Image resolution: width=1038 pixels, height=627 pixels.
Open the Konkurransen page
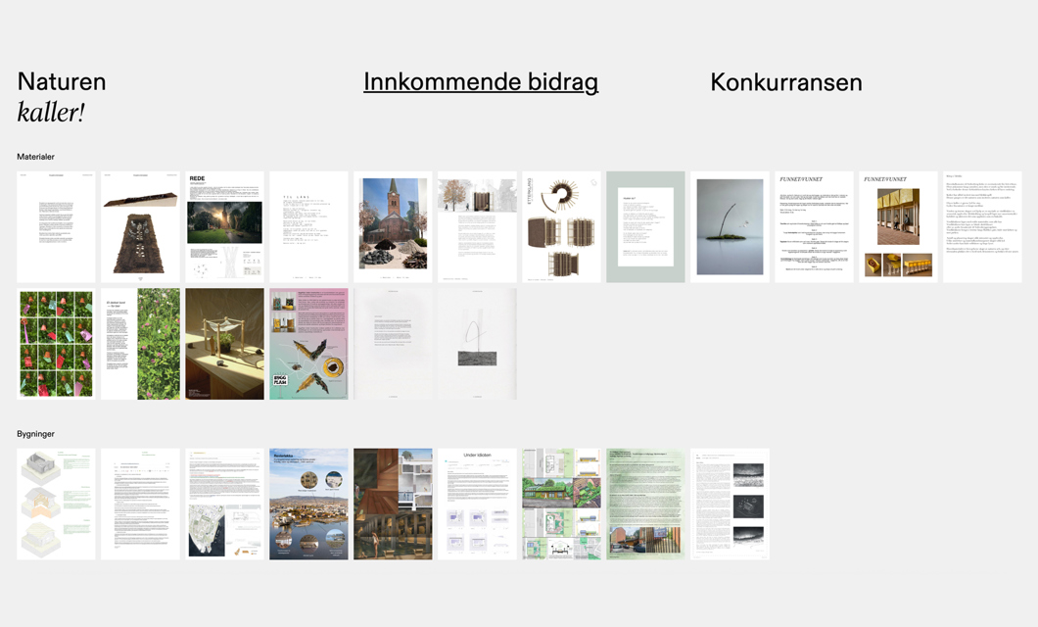click(x=785, y=82)
